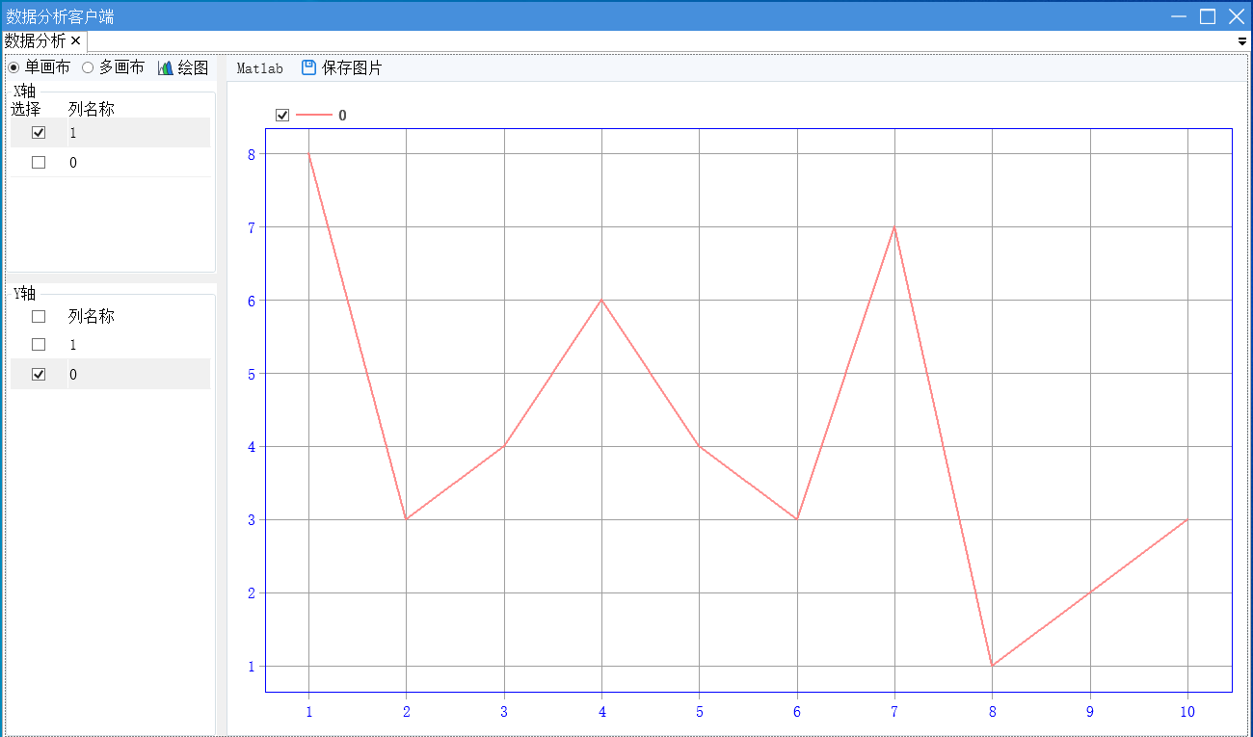Click y-axis tick label 8

click(x=250, y=154)
